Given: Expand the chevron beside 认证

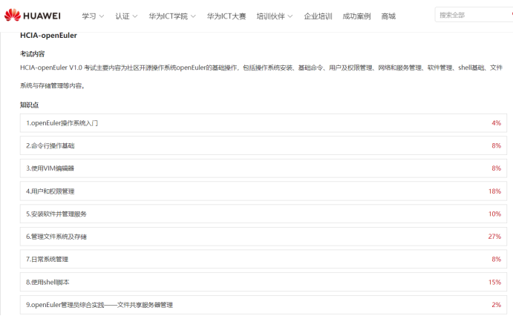Looking at the screenshot, I should [135, 16].
